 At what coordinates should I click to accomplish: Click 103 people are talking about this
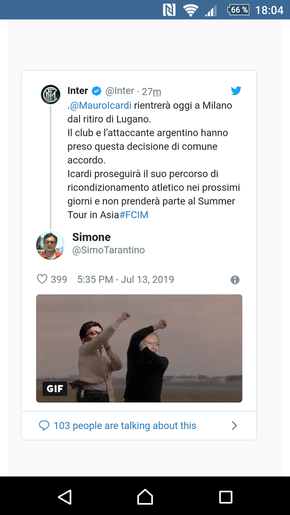123,425
